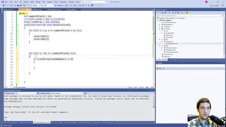The image size is (226, 127).
Task: Click the Live Share button
Action: click(x=215, y=6)
